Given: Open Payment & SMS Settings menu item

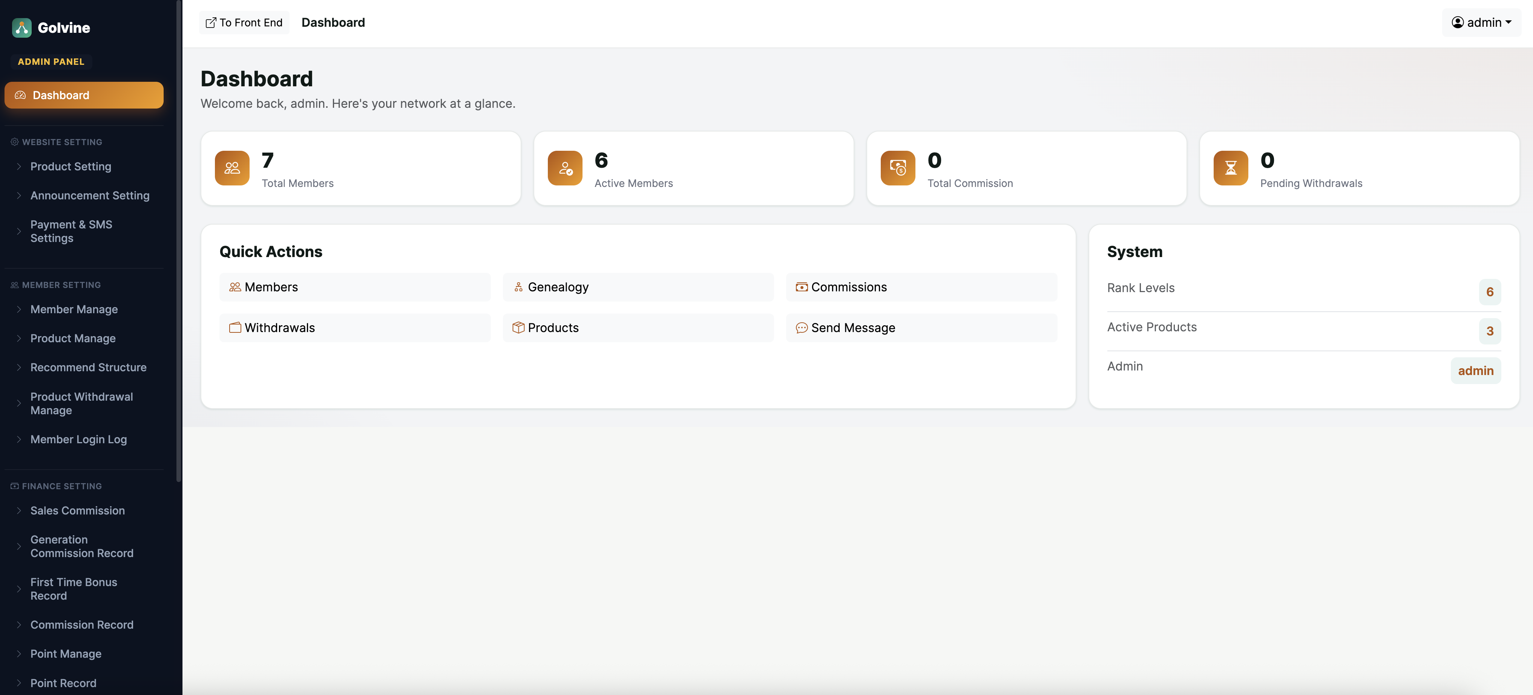Looking at the screenshot, I should coord(84,231).
